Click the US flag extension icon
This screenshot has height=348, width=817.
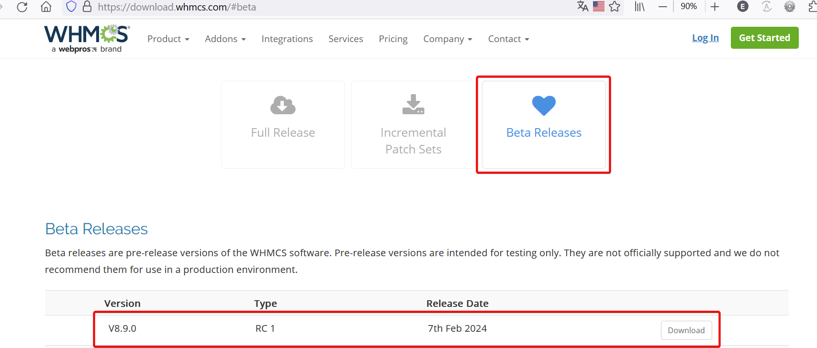pyautogui.click(x=599, y=6)
